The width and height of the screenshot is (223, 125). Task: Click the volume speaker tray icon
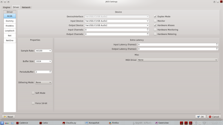coord(195,123)
